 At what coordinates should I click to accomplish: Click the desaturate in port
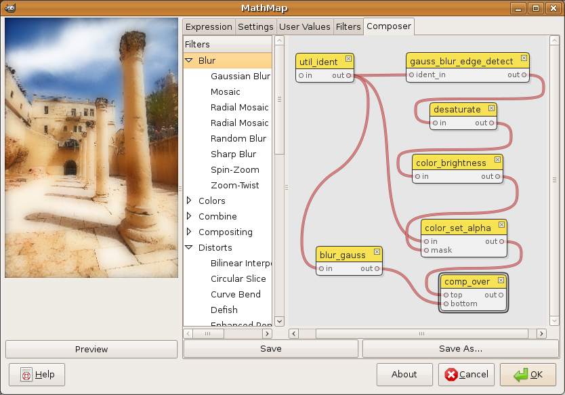pos(436,123)
